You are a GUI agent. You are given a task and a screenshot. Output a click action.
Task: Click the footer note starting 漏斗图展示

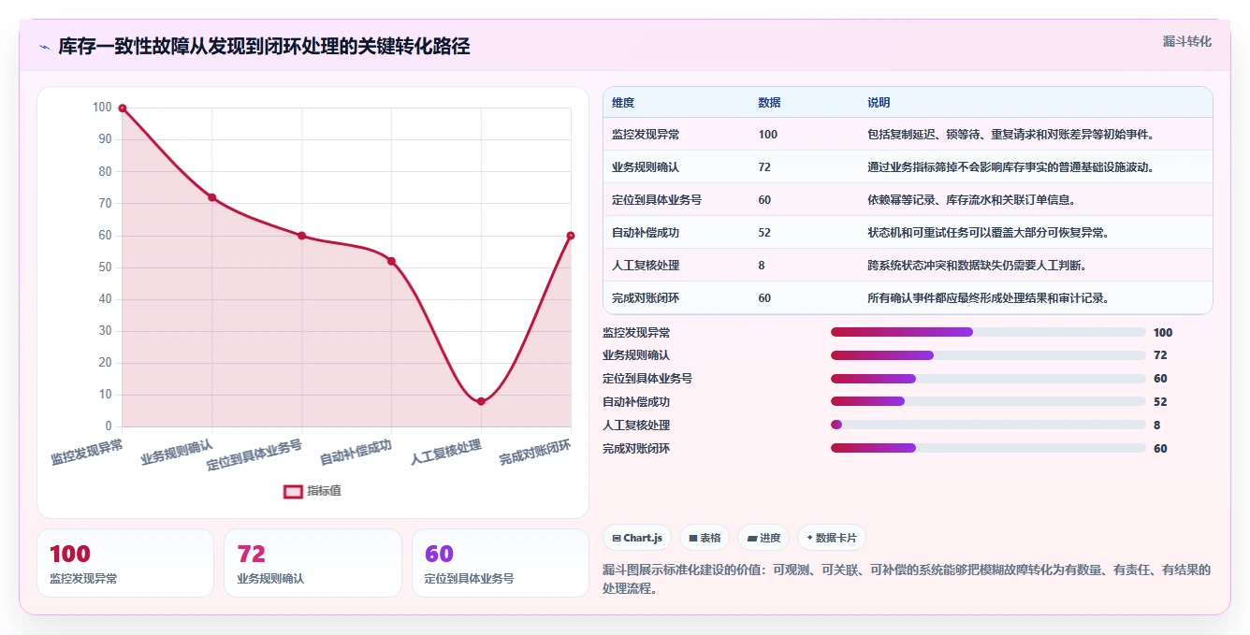pyautogui.click(x=908, y=579)
